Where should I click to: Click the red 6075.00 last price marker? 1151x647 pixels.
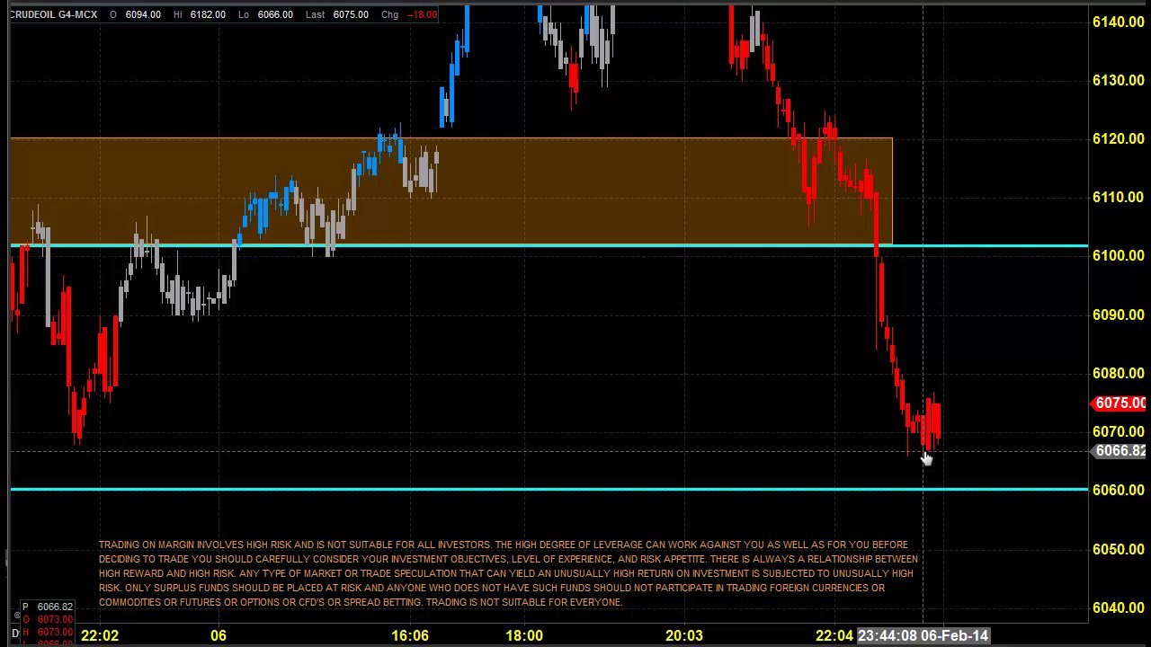(x=1119, y=403)
